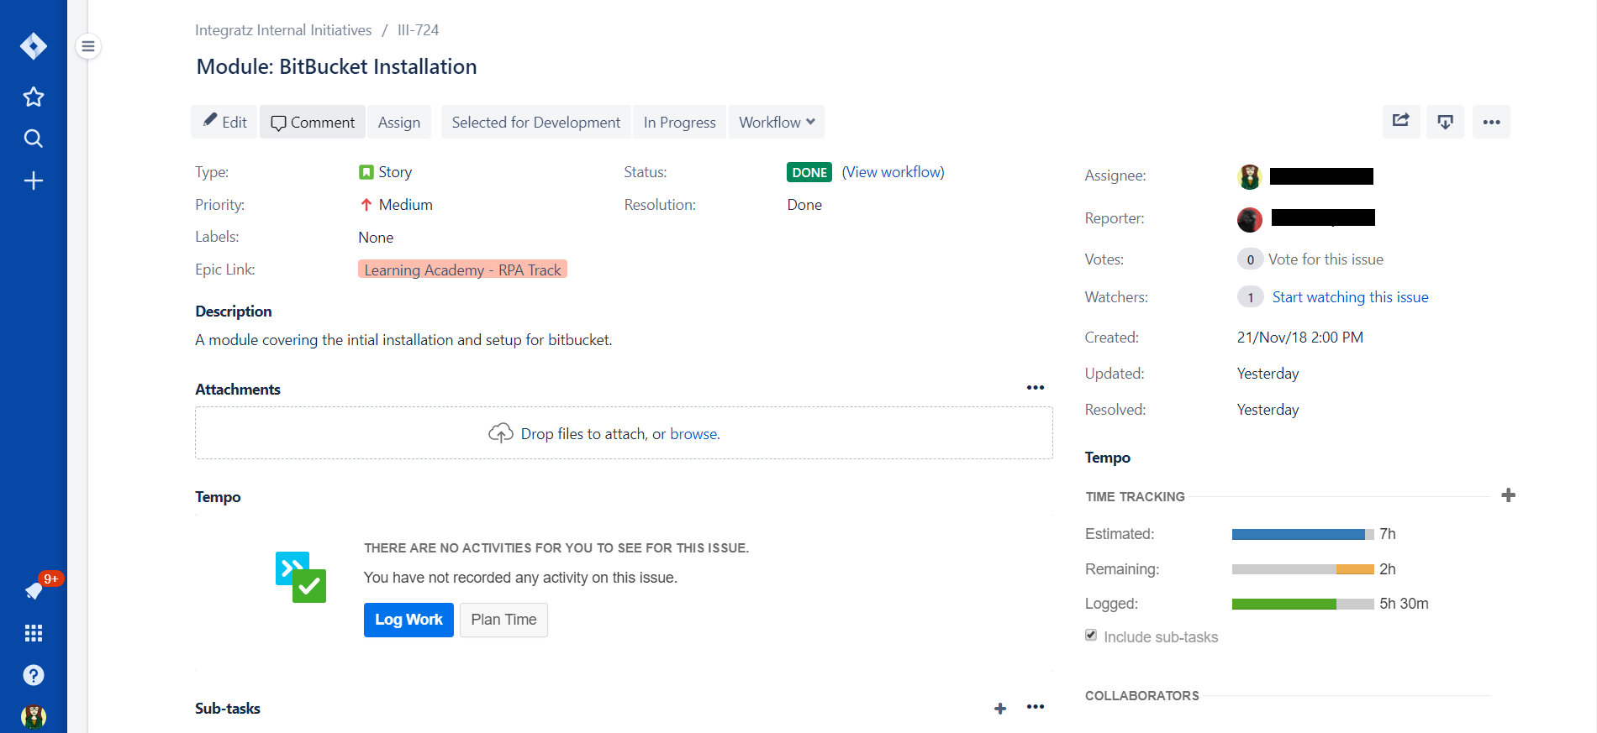Click the export issue icon
This screenshot has width=1597, height=733.
point(1445,122)
